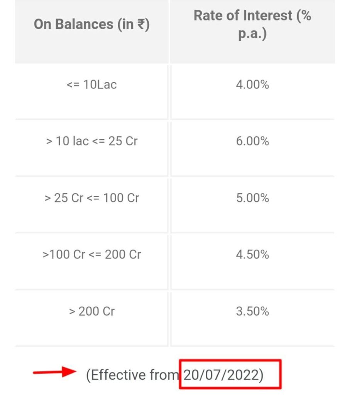
Task: Click the word 'Balances' in the header
Action: 84,24
